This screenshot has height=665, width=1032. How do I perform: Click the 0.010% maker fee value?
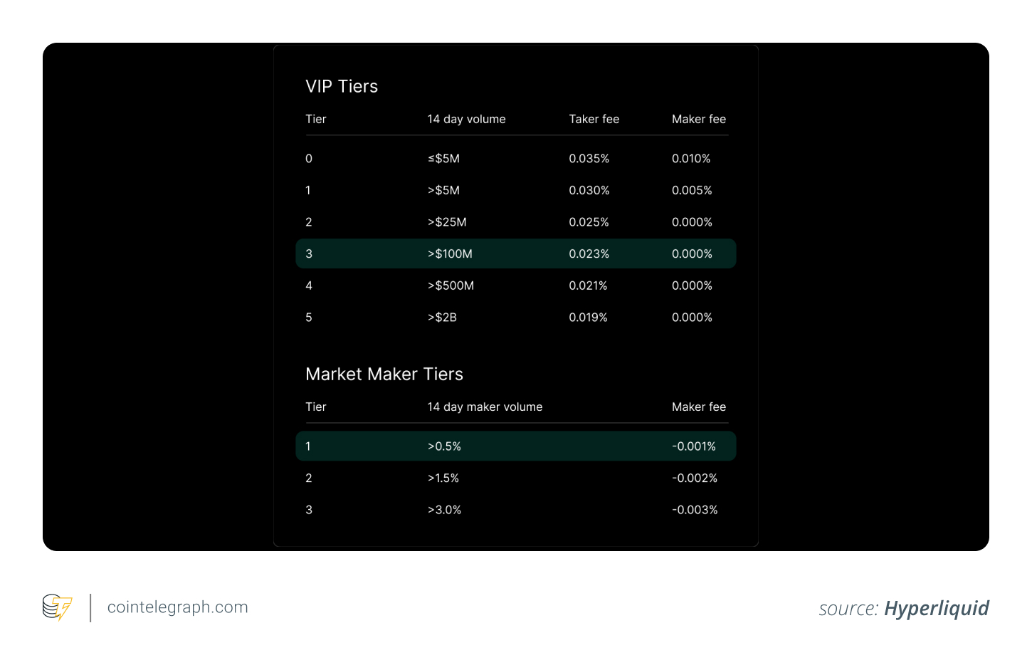coord(691,159)
